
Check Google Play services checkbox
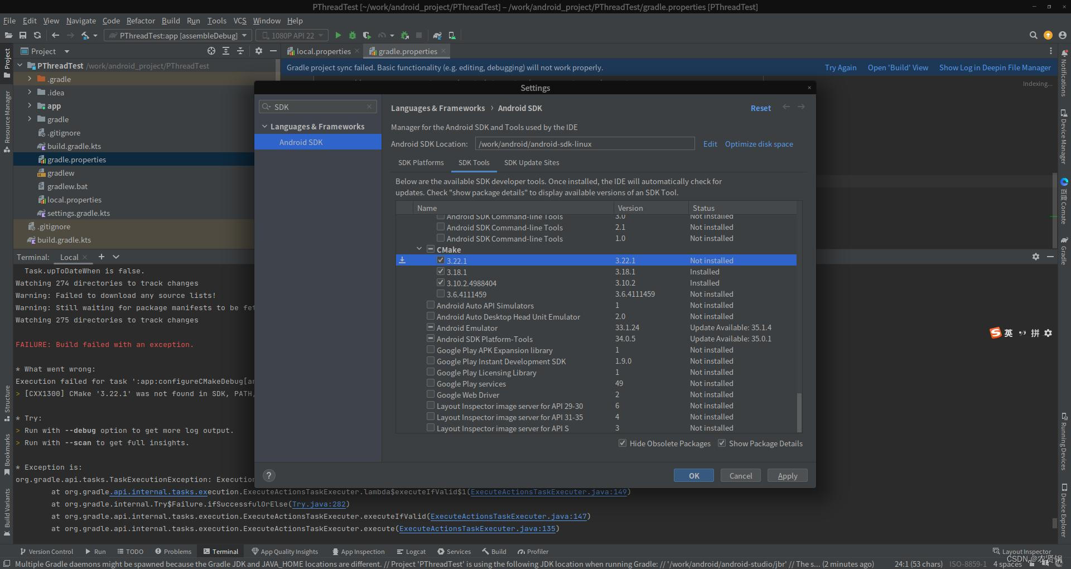point(431,383)
